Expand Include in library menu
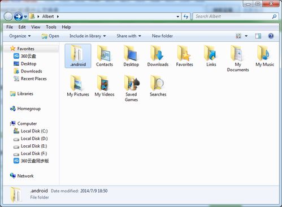 click(88, 36)
